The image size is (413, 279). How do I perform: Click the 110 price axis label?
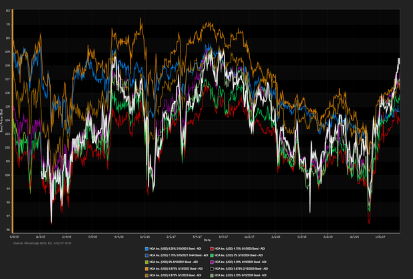pyautogui.click(x=8, y=39)
